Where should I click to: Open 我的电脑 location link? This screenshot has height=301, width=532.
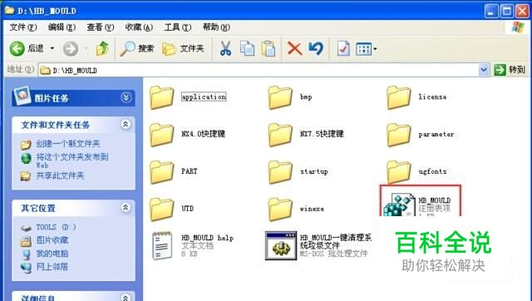coord(52,254)
